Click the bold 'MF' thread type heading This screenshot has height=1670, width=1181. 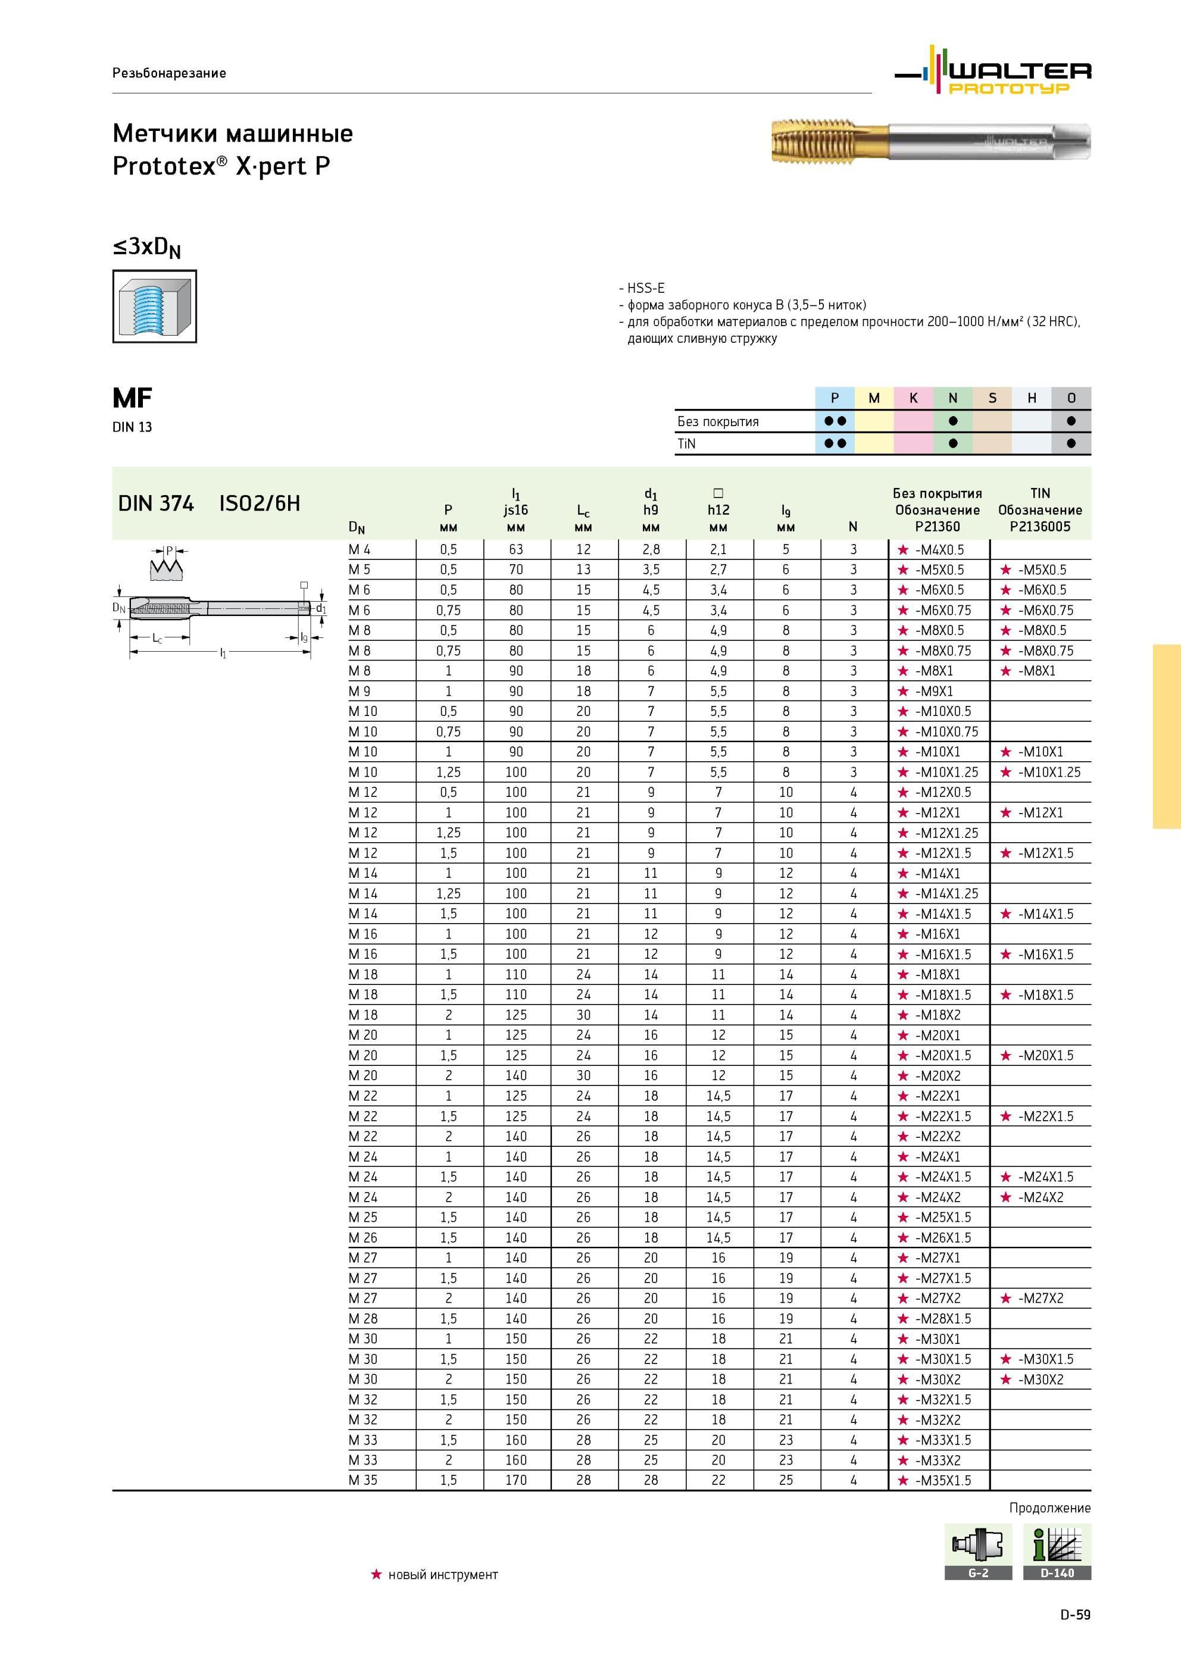pos(132,399)
